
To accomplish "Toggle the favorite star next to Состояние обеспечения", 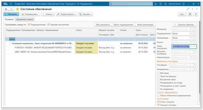I will [17, 9].
